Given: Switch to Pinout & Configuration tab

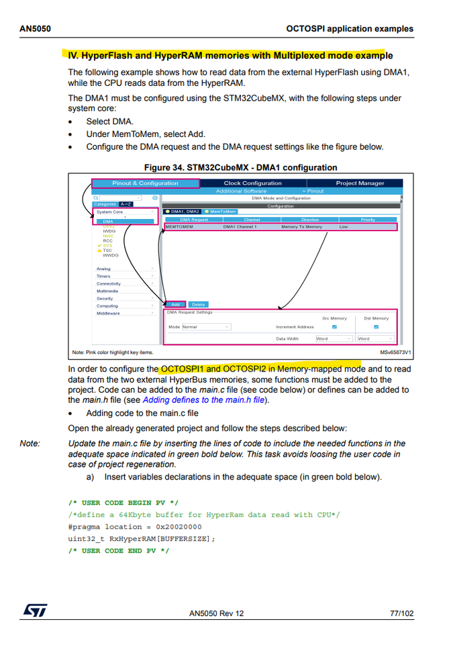Looking at the screenshot, I should [x=146, y=183].
